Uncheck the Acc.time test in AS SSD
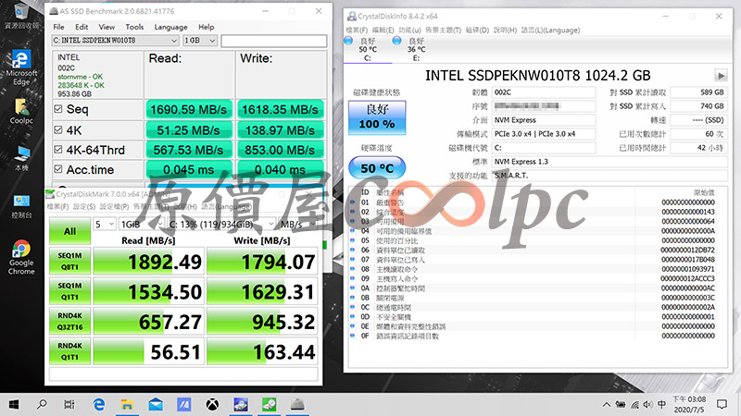This screenshot has width=741, height=416. pyautogui.click(x=58, y=169)
